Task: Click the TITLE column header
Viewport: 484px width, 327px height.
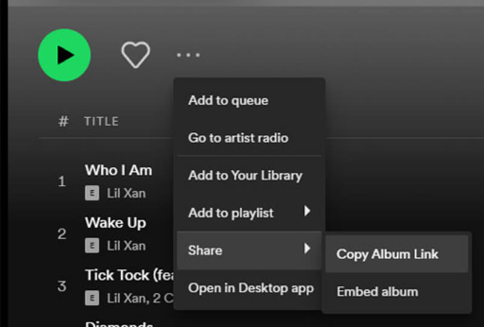Action: click(x=101, y=121)
